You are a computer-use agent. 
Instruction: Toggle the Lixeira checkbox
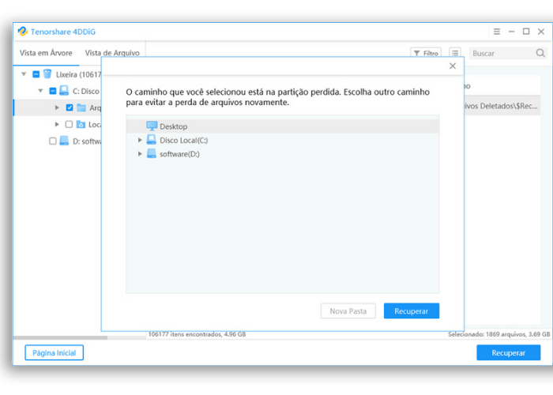(x=36, y=74)
